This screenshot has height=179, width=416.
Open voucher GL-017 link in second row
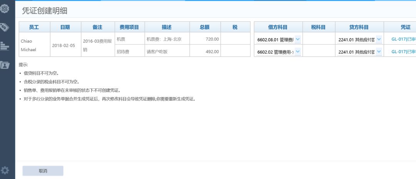coord(403,52)
